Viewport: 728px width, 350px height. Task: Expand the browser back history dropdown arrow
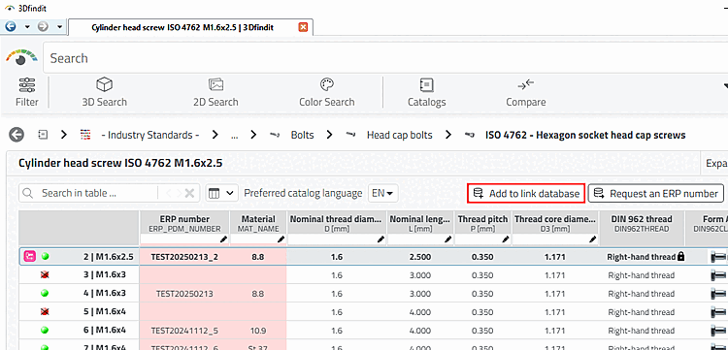pyautogui.click(x=27, y=27)
